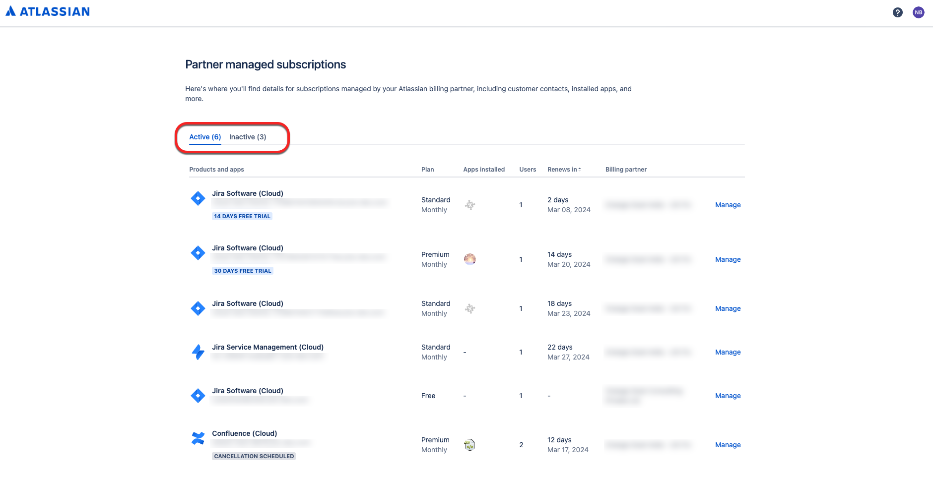Image resolution: width=933 pixels, height=478 pixels.
Task: Click Jira Software icon in 14 days trial row
Action: (198, 198)
